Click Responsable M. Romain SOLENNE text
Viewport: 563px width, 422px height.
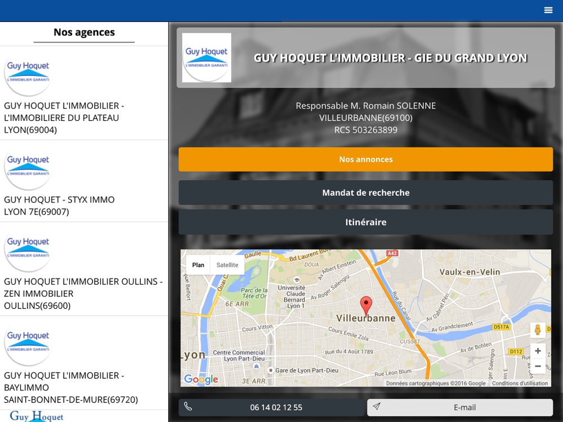click(x=365, y=106)
